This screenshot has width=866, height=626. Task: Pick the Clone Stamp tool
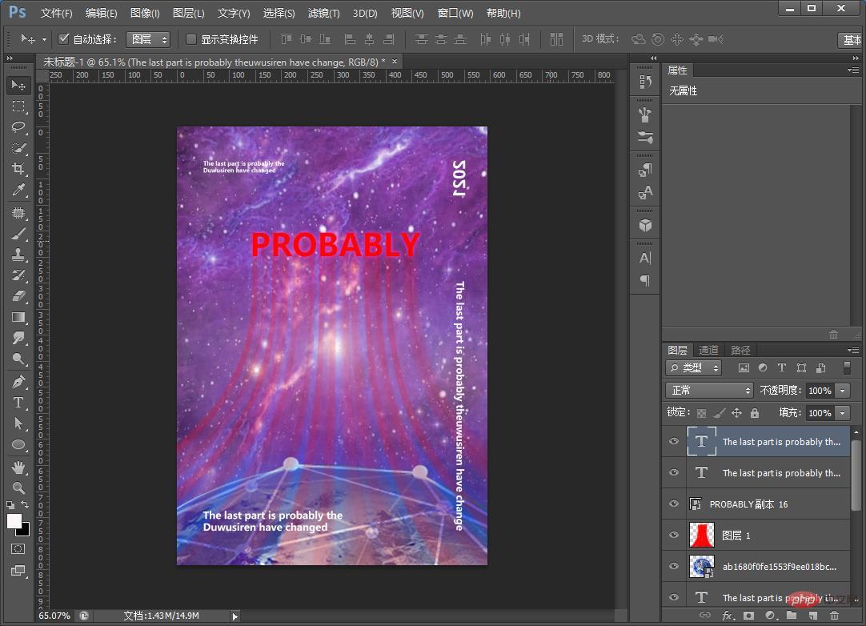[x=18, y=255]
